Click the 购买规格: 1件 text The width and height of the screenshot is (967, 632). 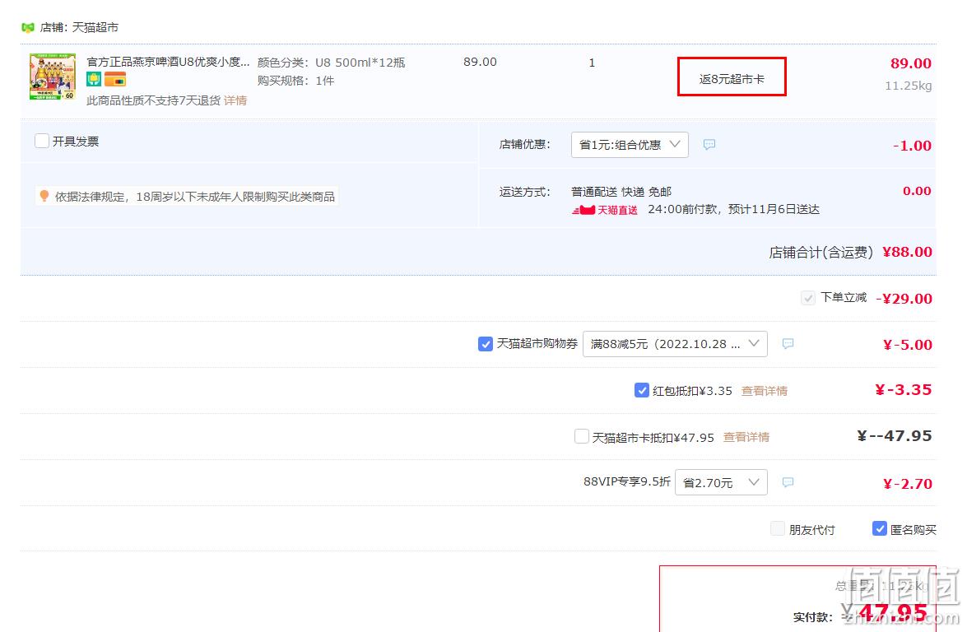click(295, 81)
